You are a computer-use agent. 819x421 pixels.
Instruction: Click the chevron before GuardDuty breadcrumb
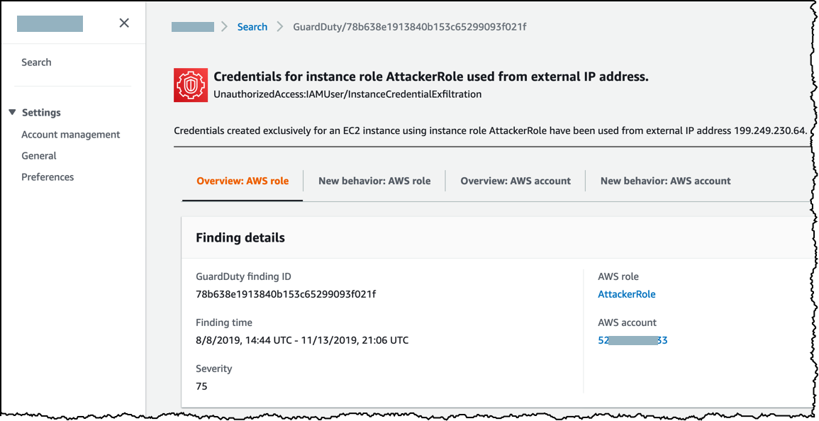279,27
